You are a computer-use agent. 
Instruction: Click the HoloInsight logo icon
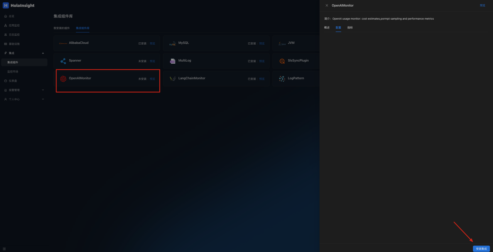click(6, 5)
